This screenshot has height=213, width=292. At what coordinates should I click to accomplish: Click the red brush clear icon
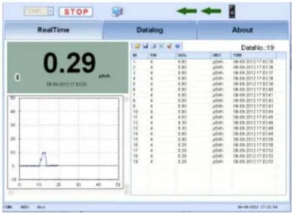pos(169,46)
